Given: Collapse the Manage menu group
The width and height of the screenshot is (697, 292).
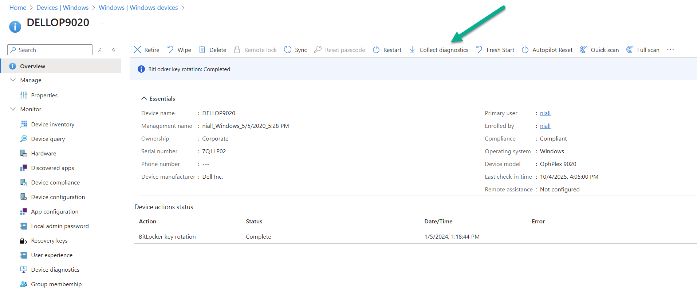Looking at the screenshot, I should [13, 80].
